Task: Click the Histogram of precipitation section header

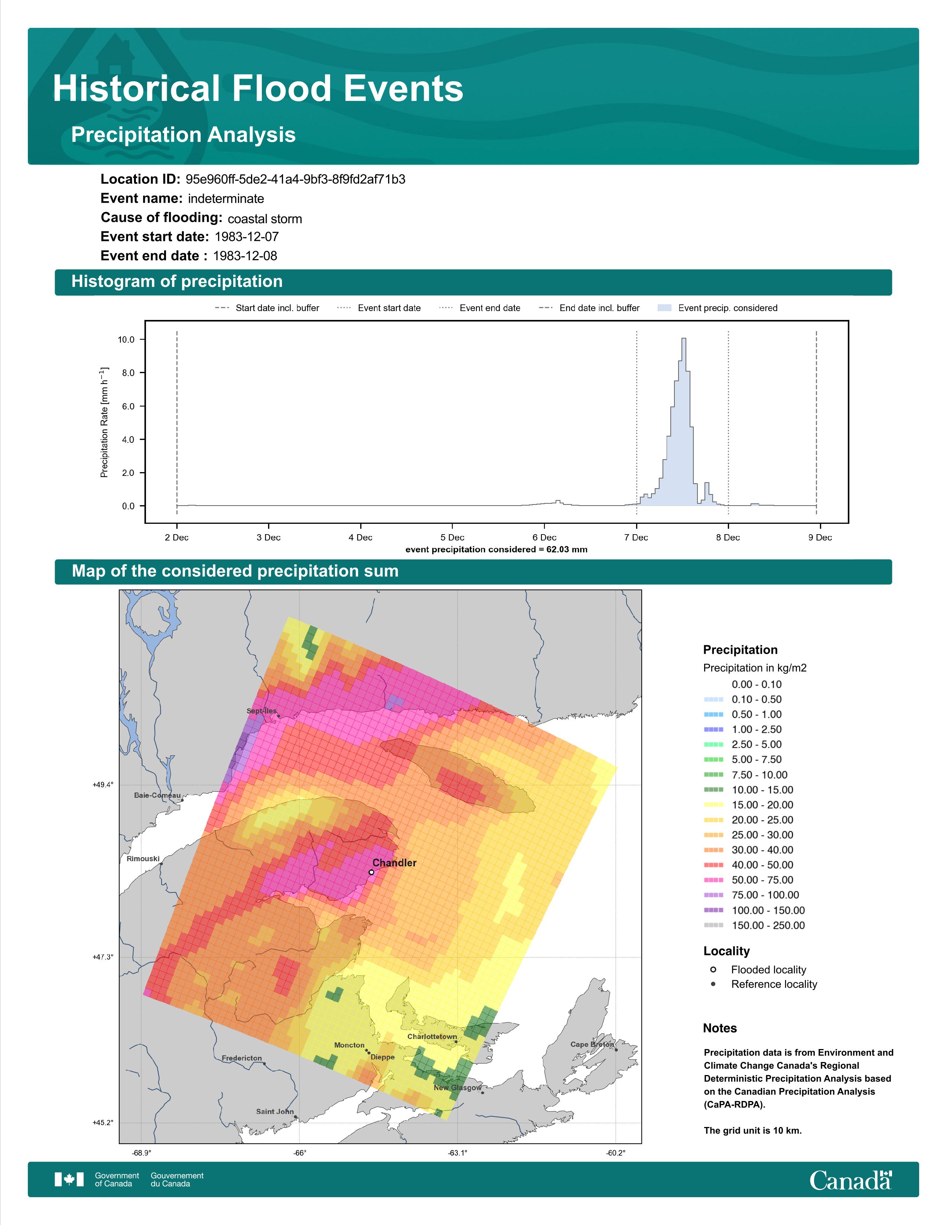Action: 473,282
